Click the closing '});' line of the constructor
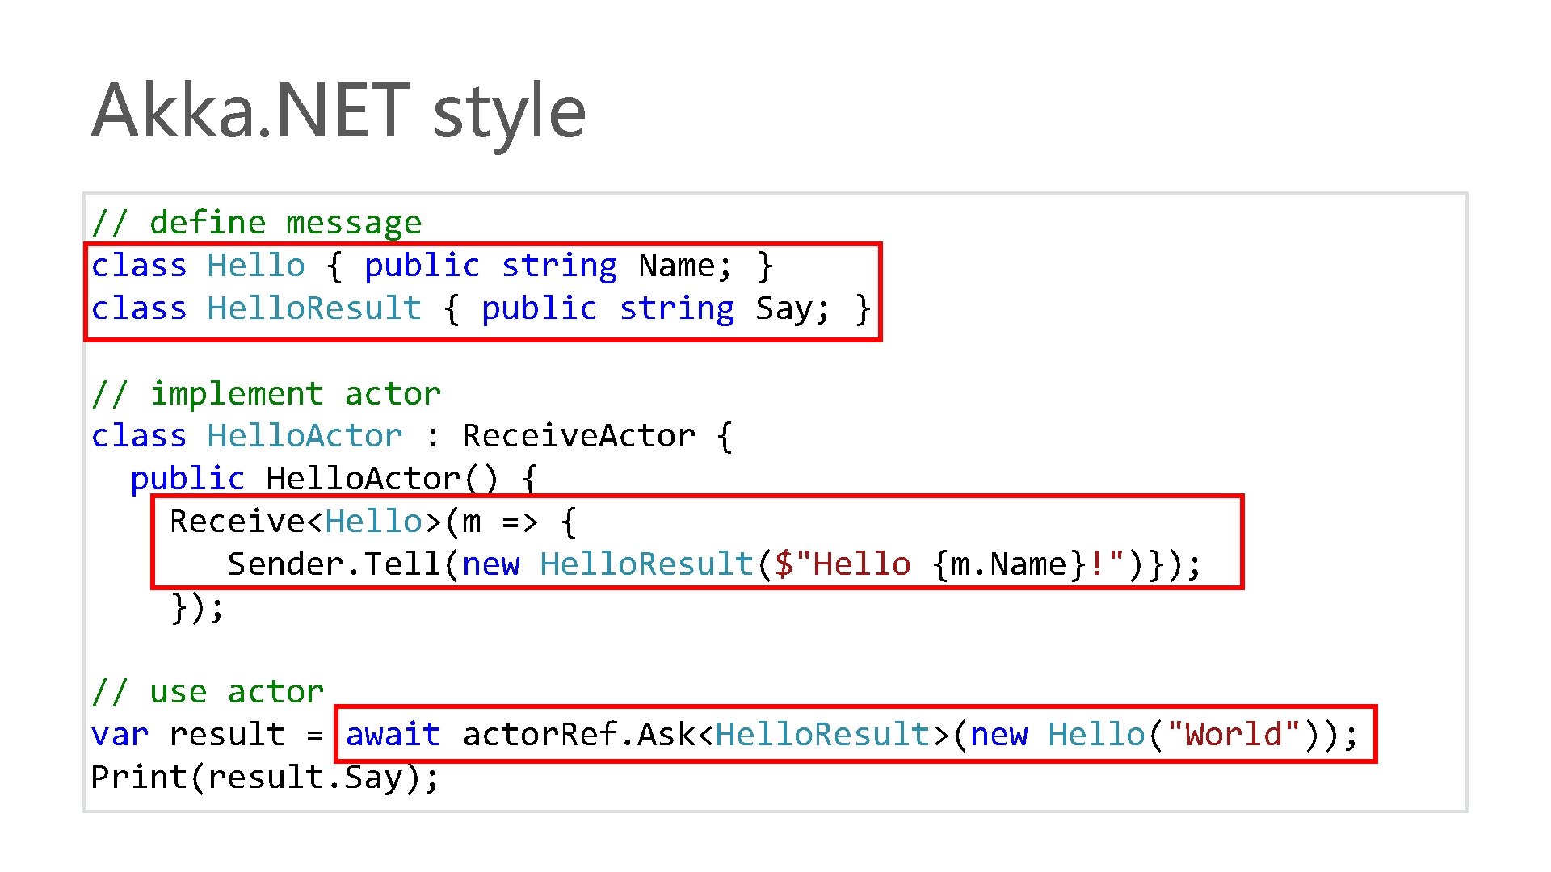Image resolution: width=1551 pixels, height=872 pixels. pos(197,607)
